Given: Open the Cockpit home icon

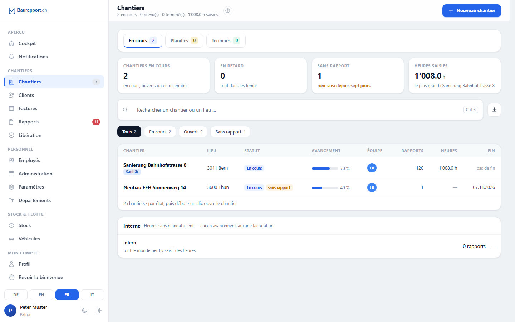Looking at the screenshot, I should click(11, 43).
